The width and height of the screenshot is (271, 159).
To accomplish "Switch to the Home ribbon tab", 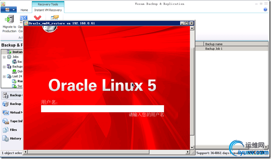I will click(x=24, y=10).
